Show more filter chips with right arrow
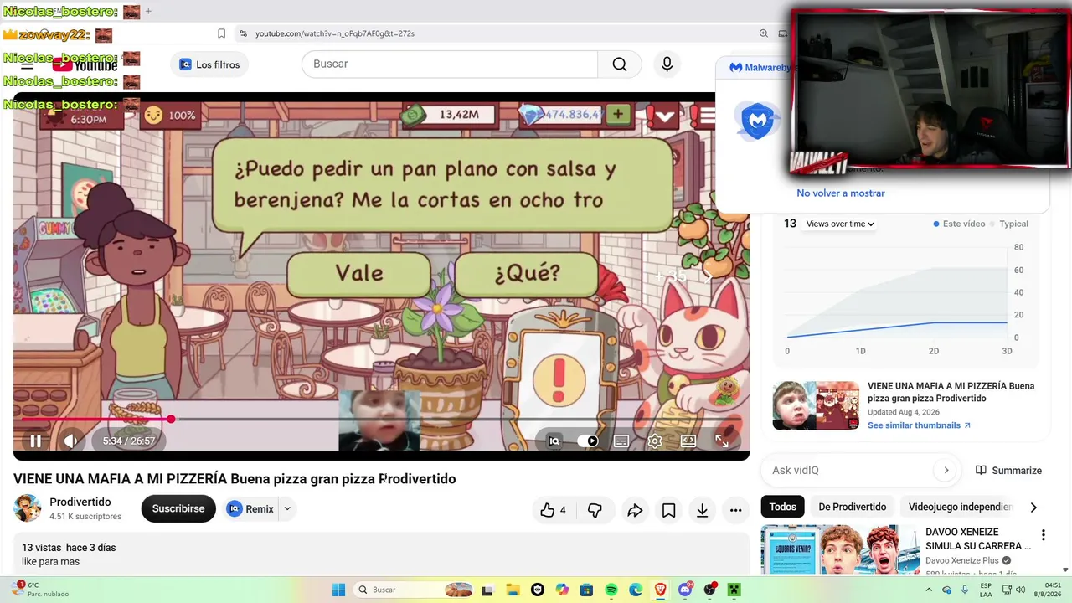The height and width of the screenshot is (603, 1072). tap(1033, 507)
